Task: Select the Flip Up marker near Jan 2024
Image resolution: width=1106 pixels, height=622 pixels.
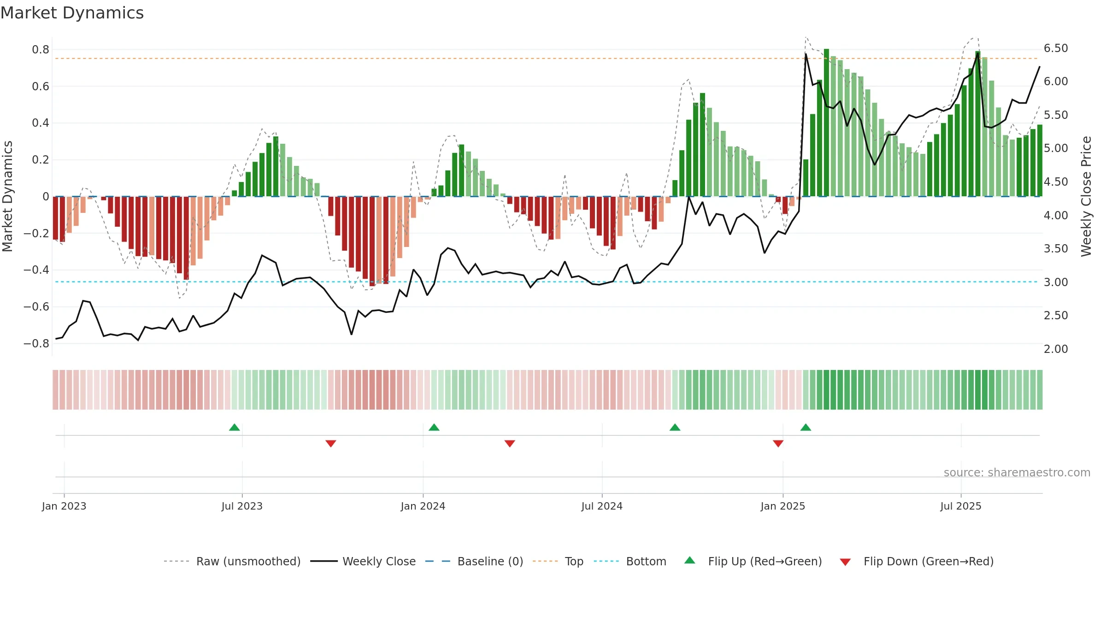Action: [434, 427]
